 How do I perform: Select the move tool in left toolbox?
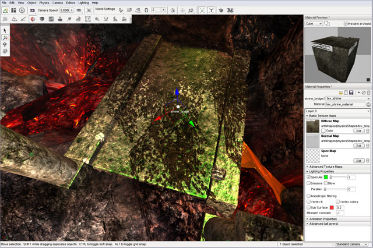click(x=5, y=37)
